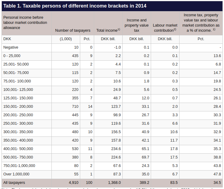Click the '150,001- 200,000' bracket row label

coord(18,107)
